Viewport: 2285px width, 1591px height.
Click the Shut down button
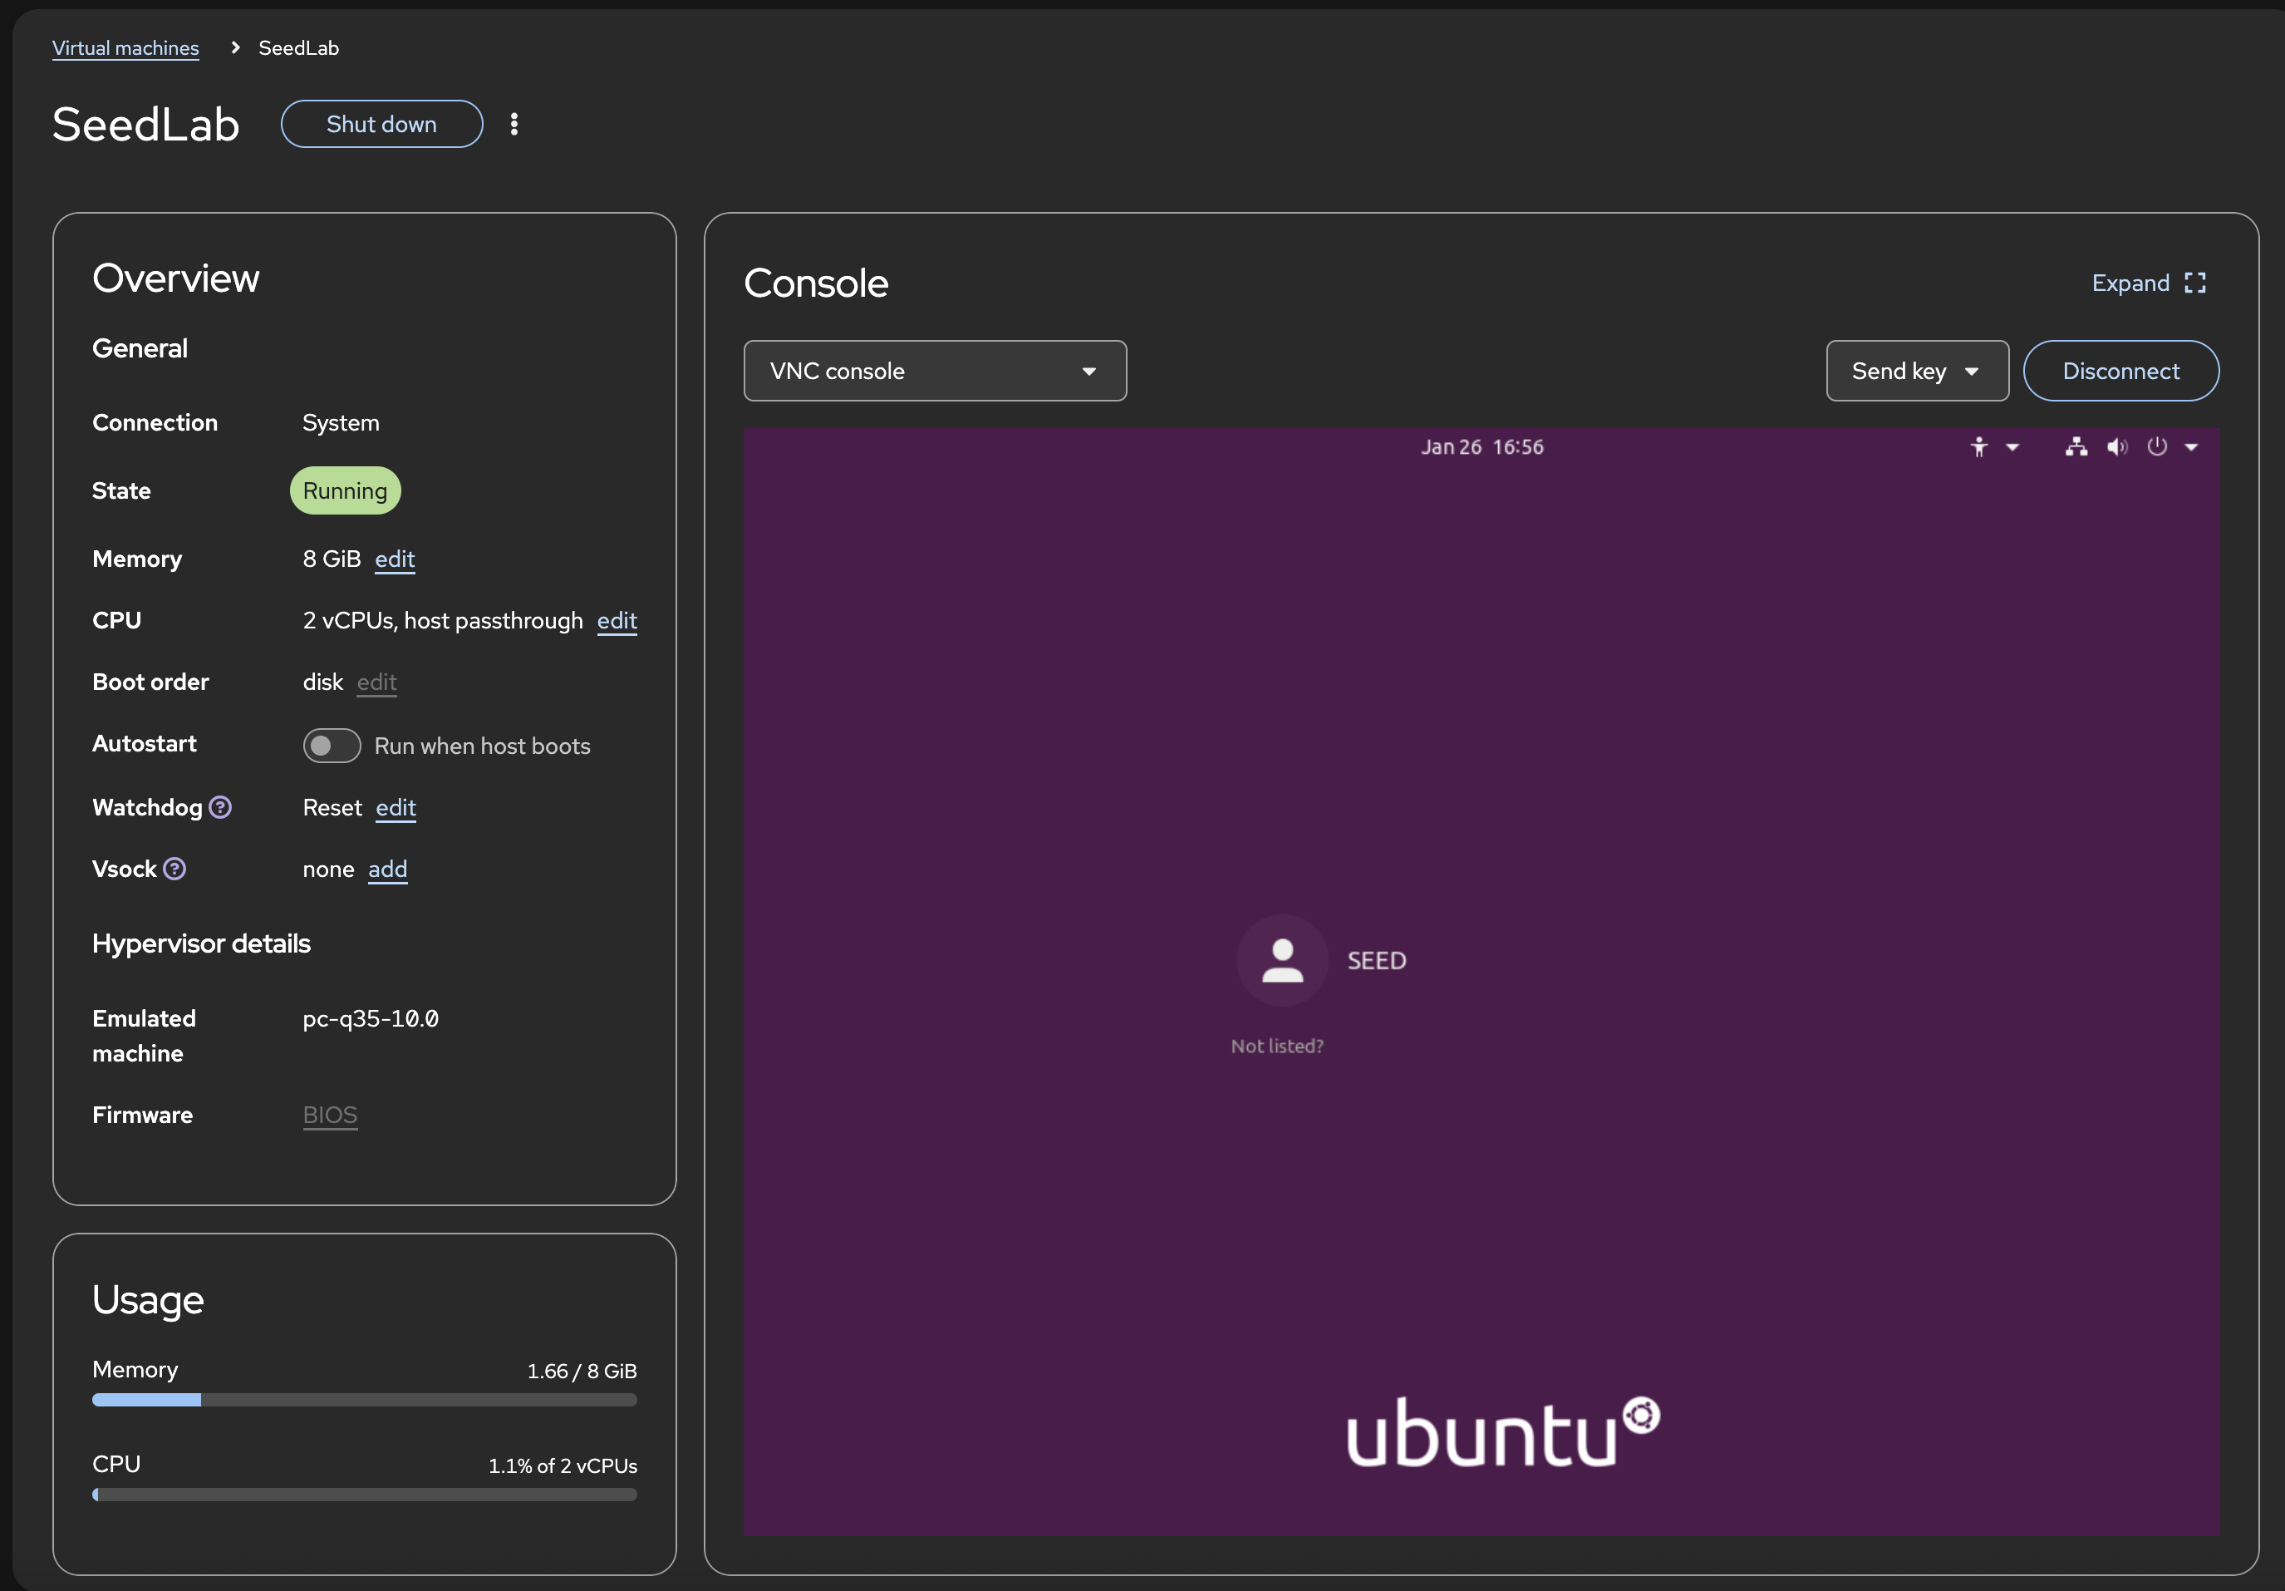pyautogui.click(x=381, y=125)
